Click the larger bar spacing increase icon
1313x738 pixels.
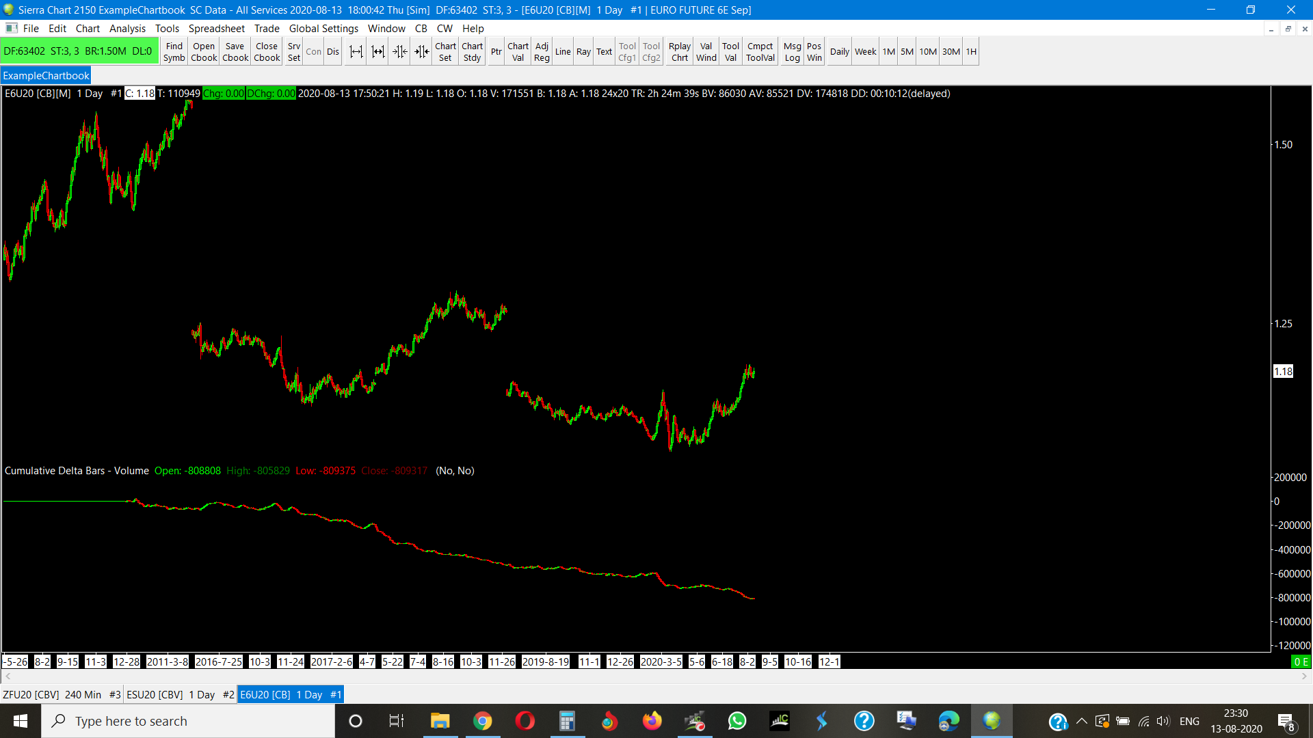coord(378,52)
